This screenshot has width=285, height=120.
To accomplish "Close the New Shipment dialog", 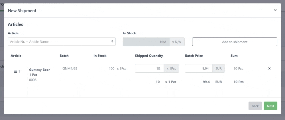I will (275, 10).
